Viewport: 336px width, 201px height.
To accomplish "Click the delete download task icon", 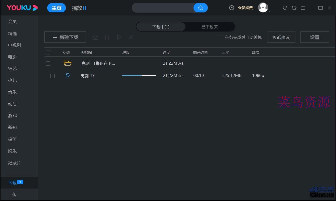I will [131, 37].
